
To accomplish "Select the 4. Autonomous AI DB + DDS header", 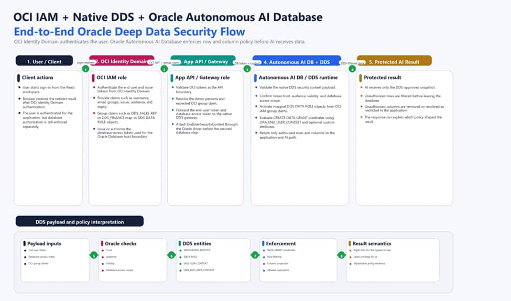I will click(297, 61).
